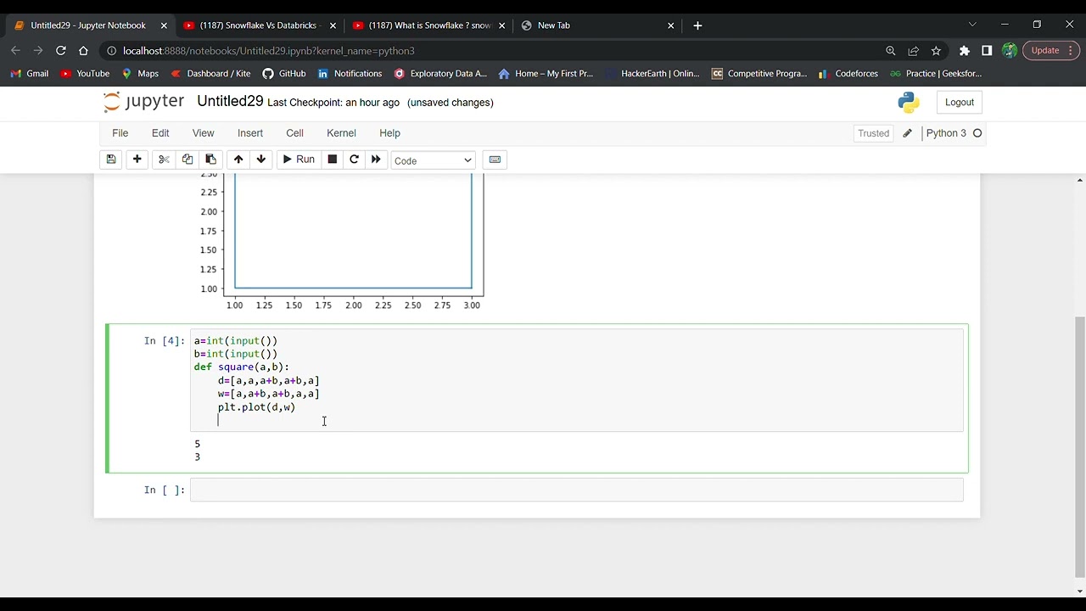Paste cells below icon
Screen dimensions: 1086x611
click(210, 160)
